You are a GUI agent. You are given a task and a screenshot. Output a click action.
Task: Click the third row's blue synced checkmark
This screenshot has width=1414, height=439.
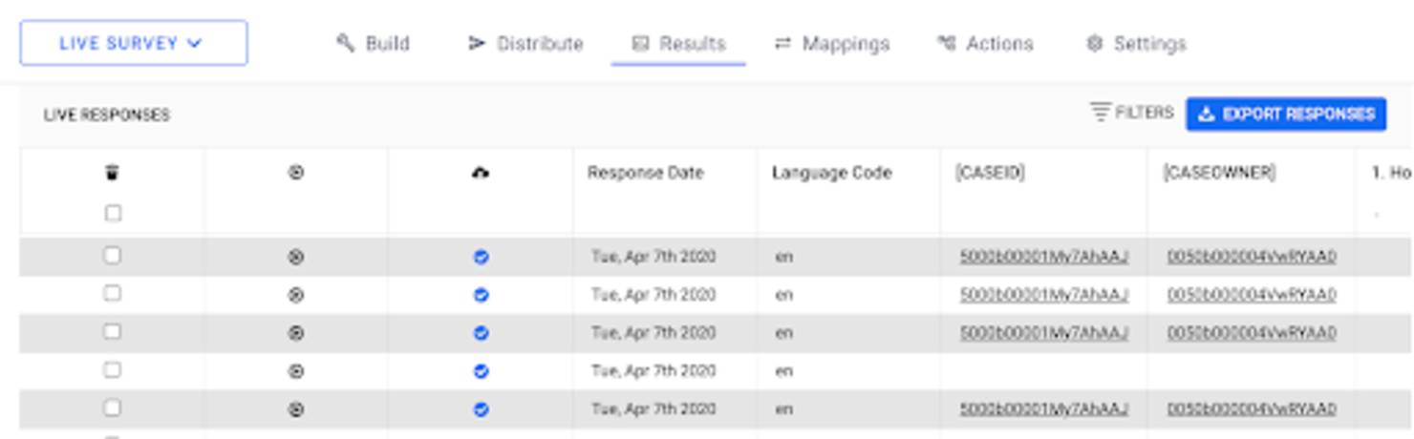click(x=482, y=333)
